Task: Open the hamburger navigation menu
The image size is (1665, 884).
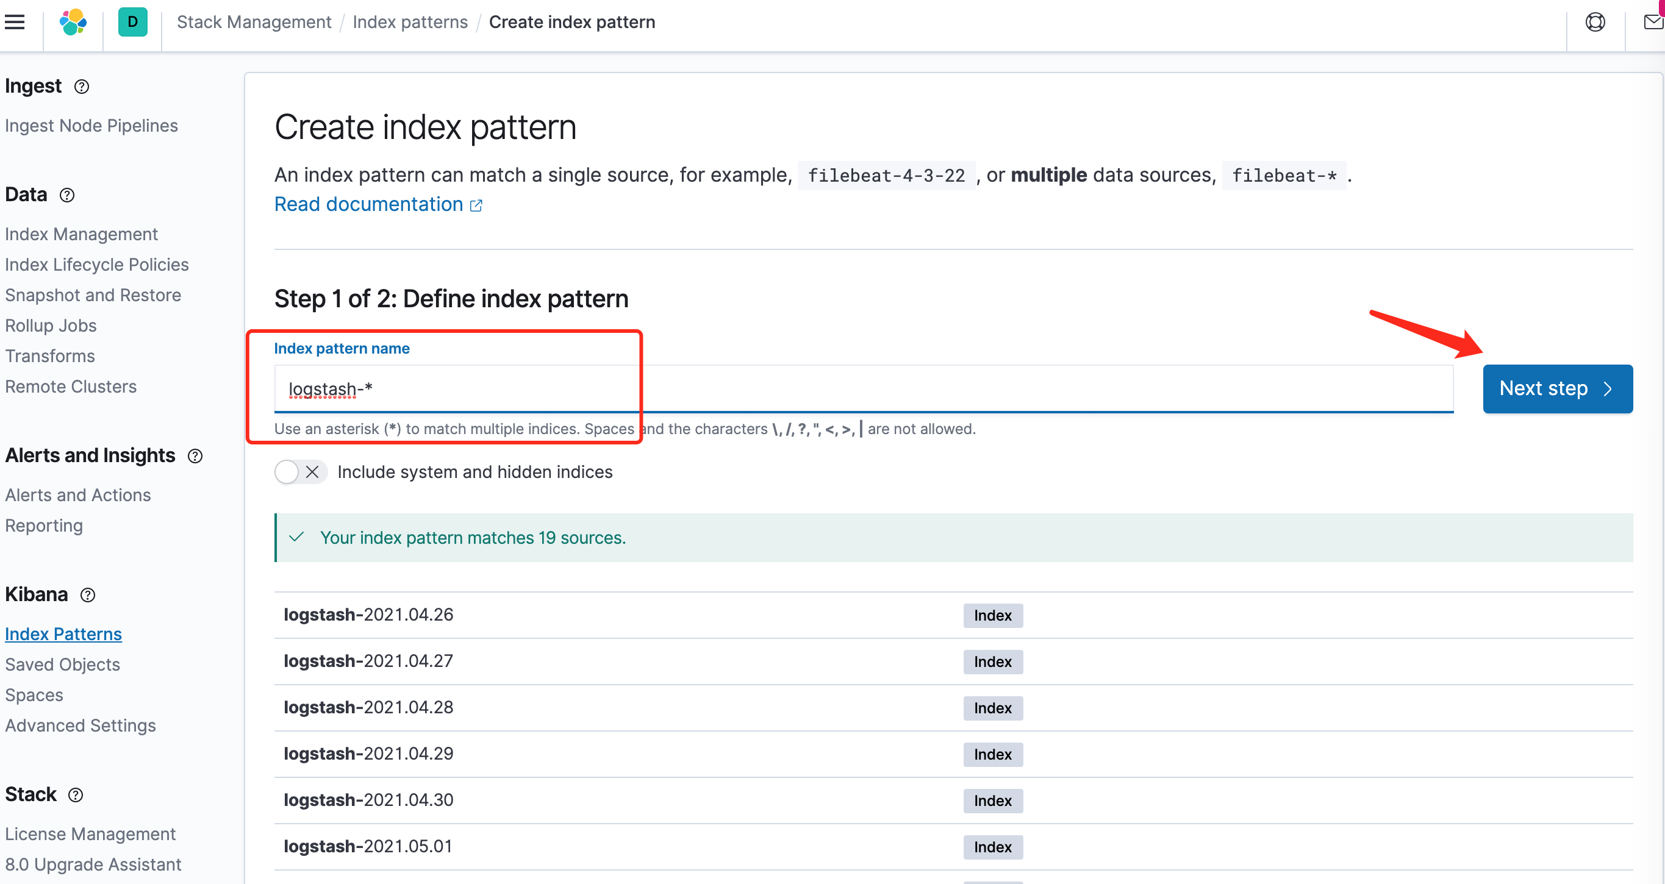Action: (x=15, y=23)
